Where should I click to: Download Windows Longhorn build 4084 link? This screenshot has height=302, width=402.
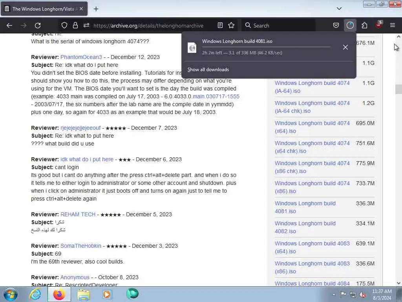[312, 284]
